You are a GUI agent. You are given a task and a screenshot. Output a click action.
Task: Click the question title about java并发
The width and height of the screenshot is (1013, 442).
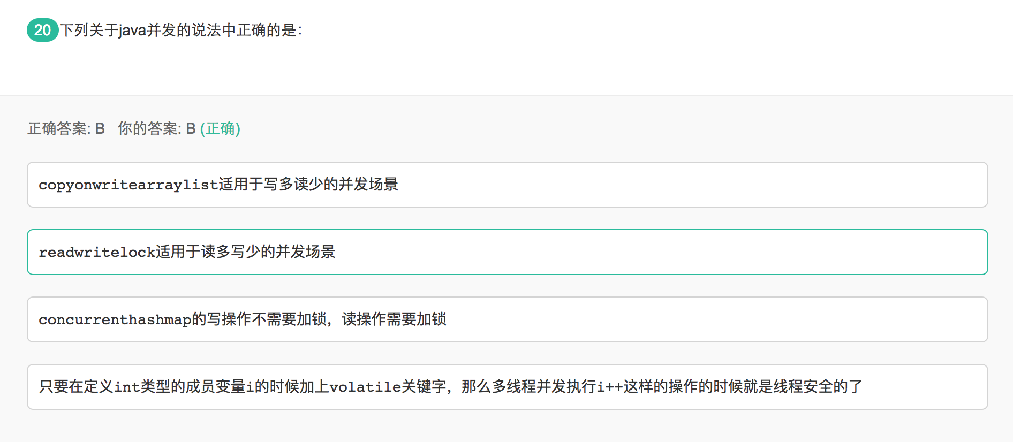(181, 31)
